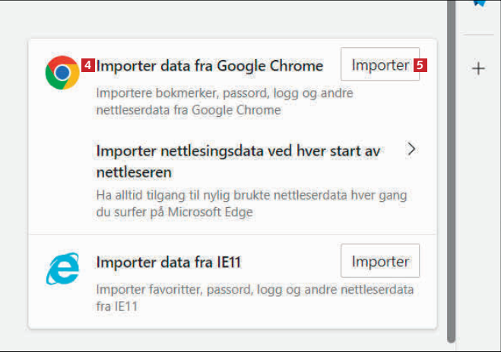Click the plus icon in the sidebar
501x352 pixels.
[478, 69]
